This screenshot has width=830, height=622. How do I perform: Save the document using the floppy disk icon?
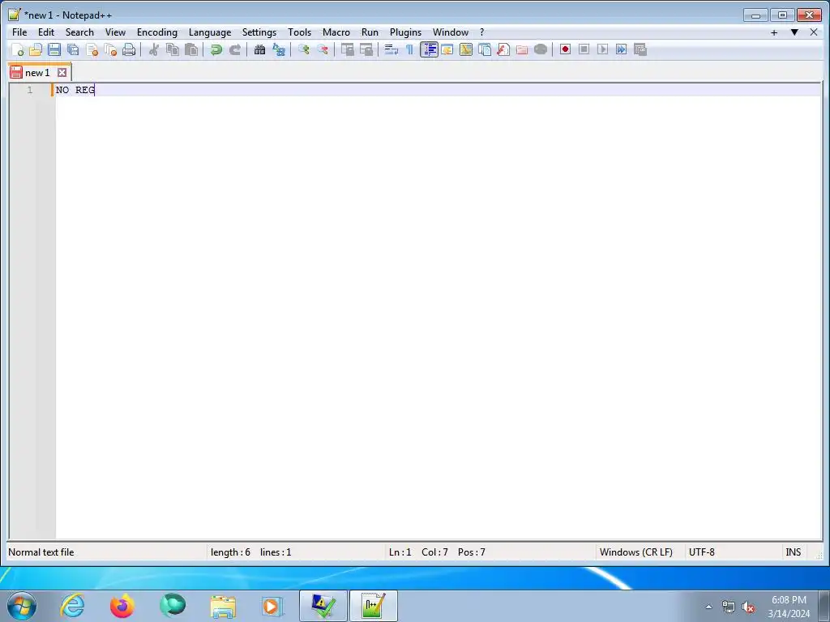coord(54,49)
